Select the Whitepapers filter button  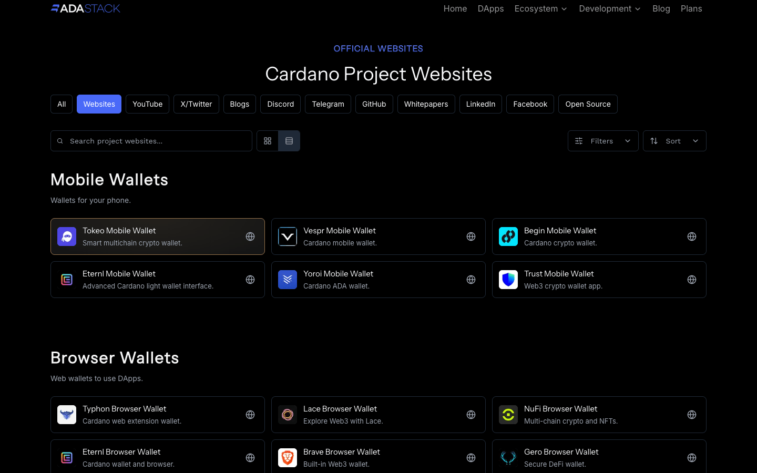426,104
